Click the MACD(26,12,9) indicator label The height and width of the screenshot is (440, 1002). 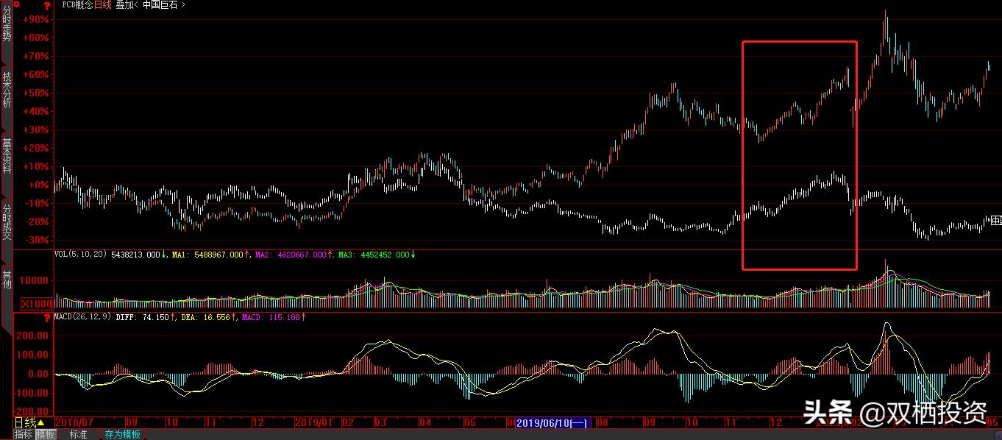(x=82, y=316)
